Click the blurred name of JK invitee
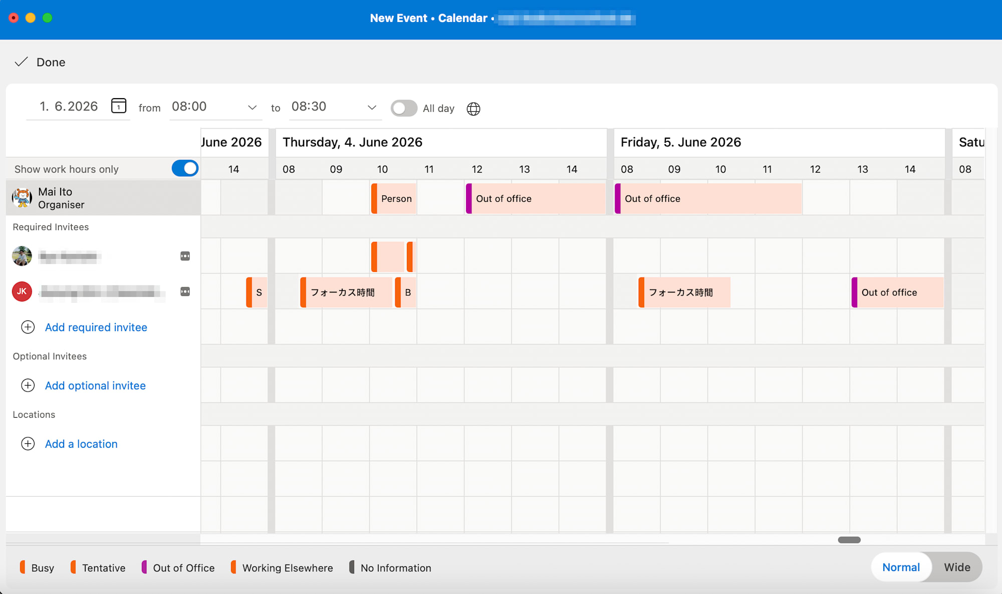Screen dimensions: 1002x594 pyautogui.click(x=103, y=291)
